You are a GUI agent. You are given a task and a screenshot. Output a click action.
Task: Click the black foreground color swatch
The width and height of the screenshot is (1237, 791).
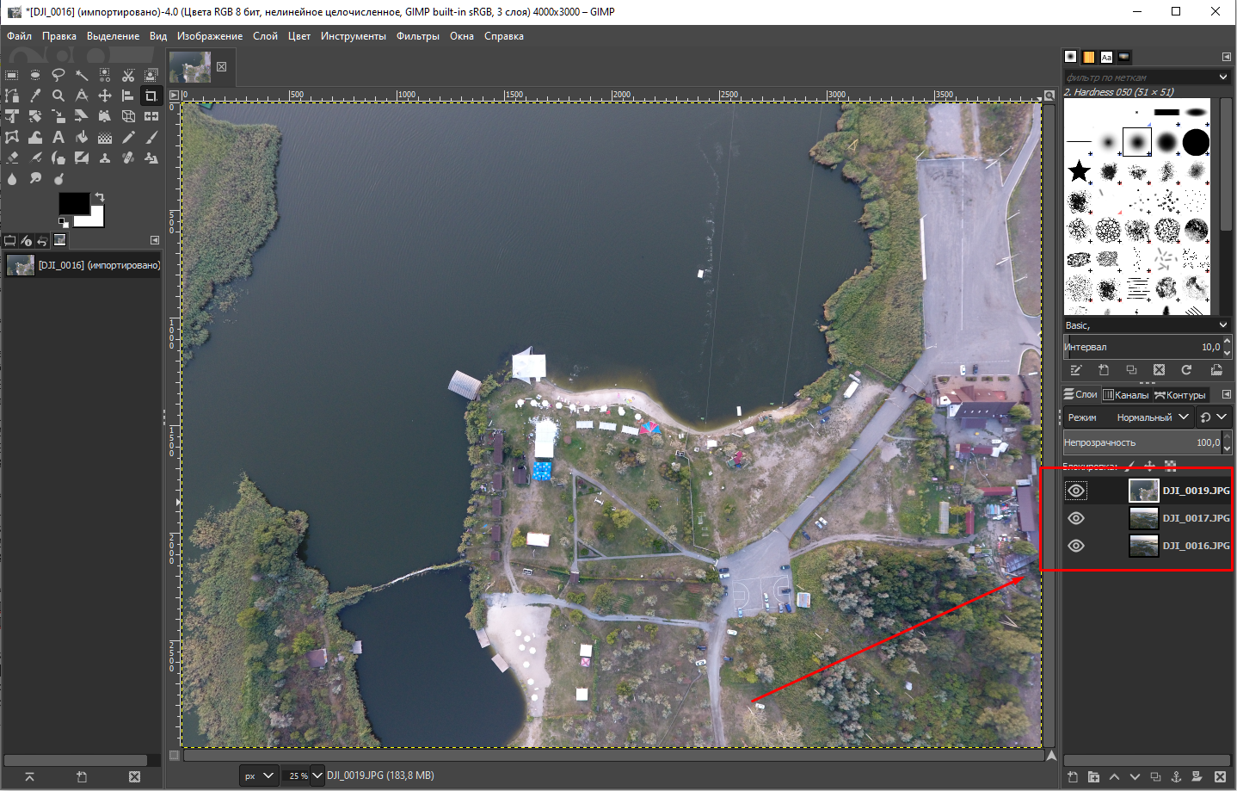click(x=74, y=203)
